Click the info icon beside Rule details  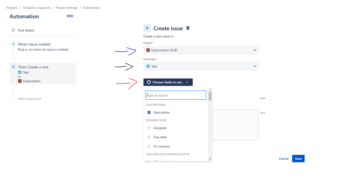click(14, 30)
